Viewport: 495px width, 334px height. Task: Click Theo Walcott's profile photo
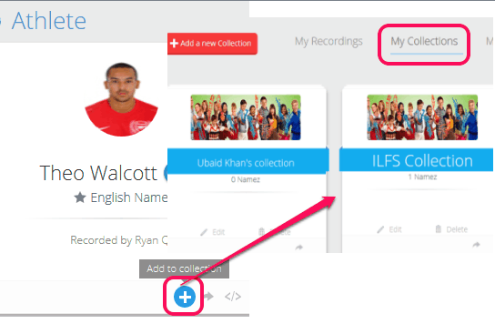pyautogui.click(x=122, y=99)
